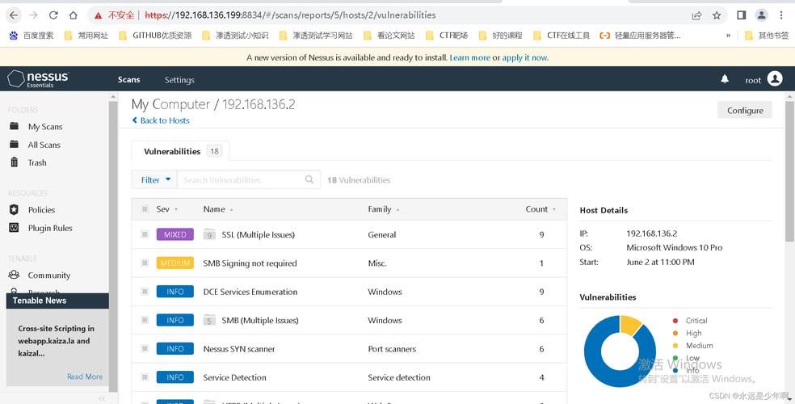Sort by the Family column header
The image size is (795, 404).
383,208
